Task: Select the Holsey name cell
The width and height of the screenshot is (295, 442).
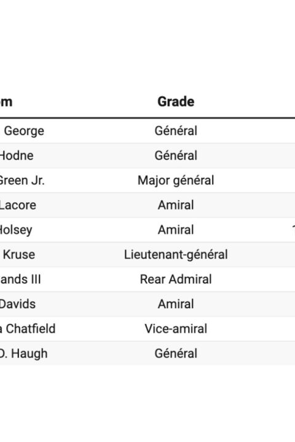Action: pos(16,230)
